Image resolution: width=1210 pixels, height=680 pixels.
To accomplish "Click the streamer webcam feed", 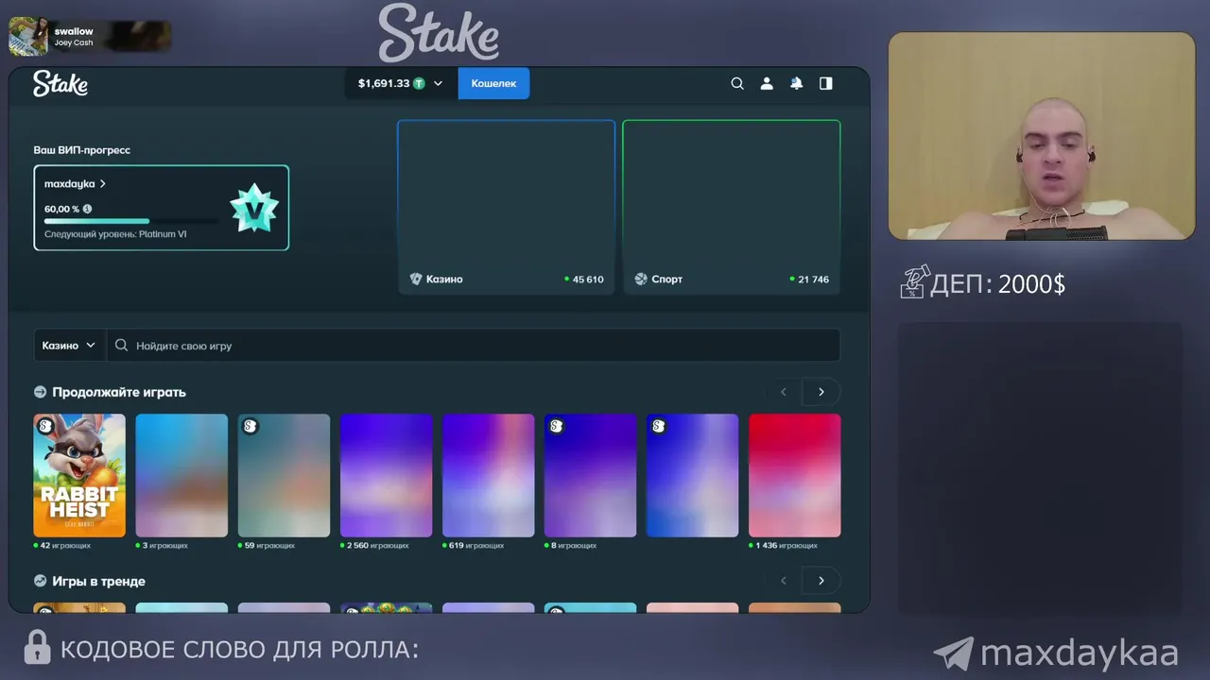I will pyautogui.click(x=1042, y=136).
